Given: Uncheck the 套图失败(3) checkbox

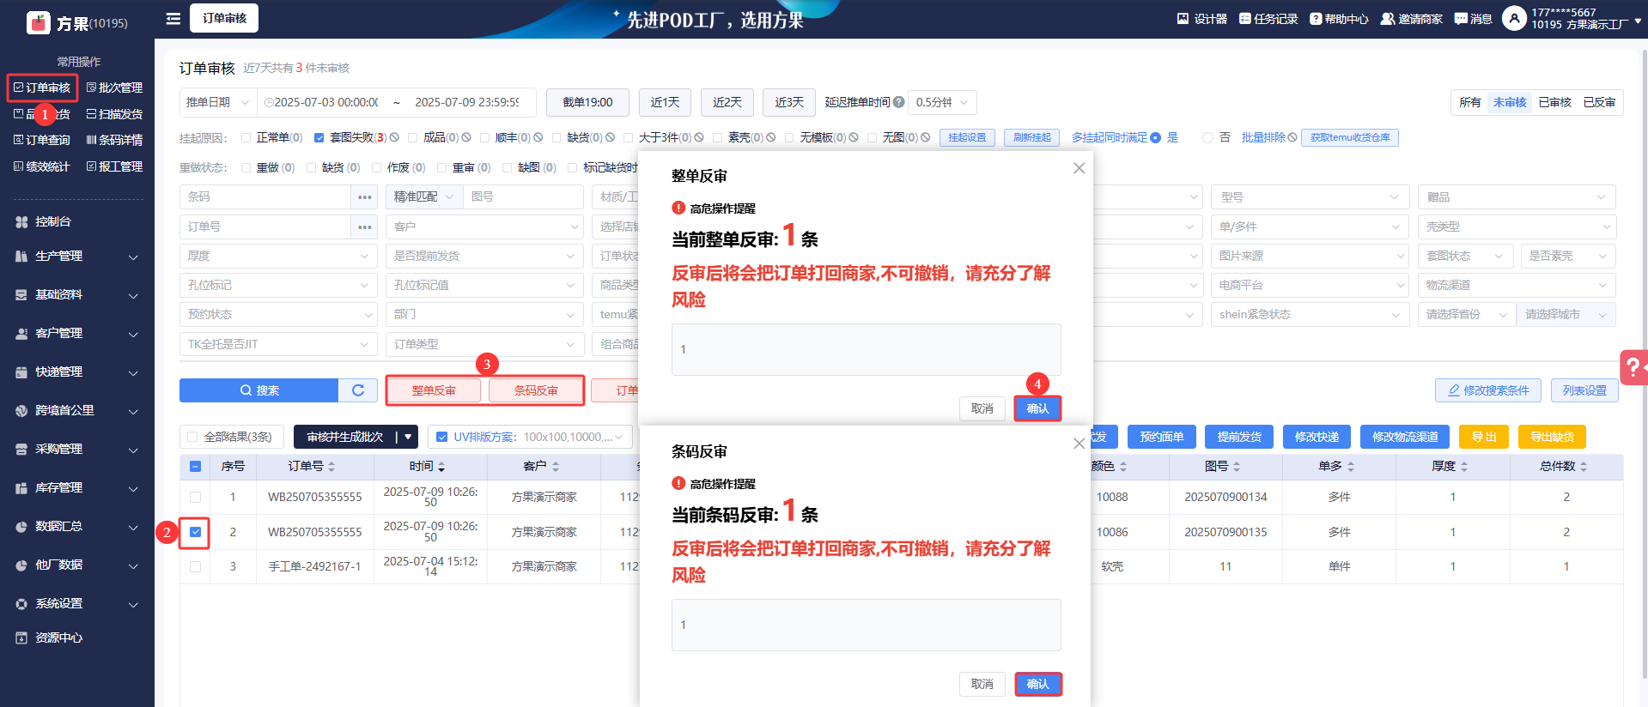Looking at the screenshot, I should coord(319,137).
